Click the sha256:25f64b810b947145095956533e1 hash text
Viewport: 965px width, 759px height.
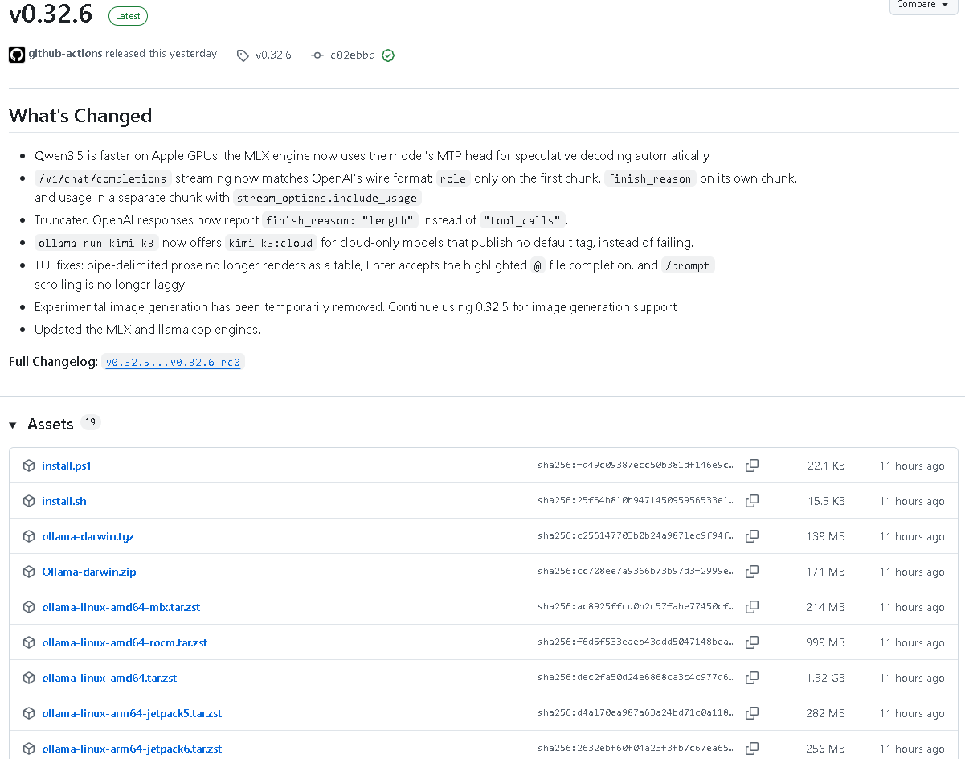tap(636, 501)
